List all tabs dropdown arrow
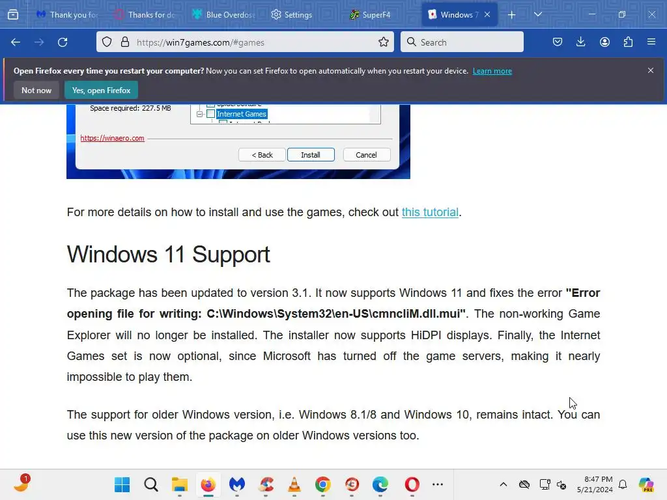The image size is (667, 500). [537, 14]
